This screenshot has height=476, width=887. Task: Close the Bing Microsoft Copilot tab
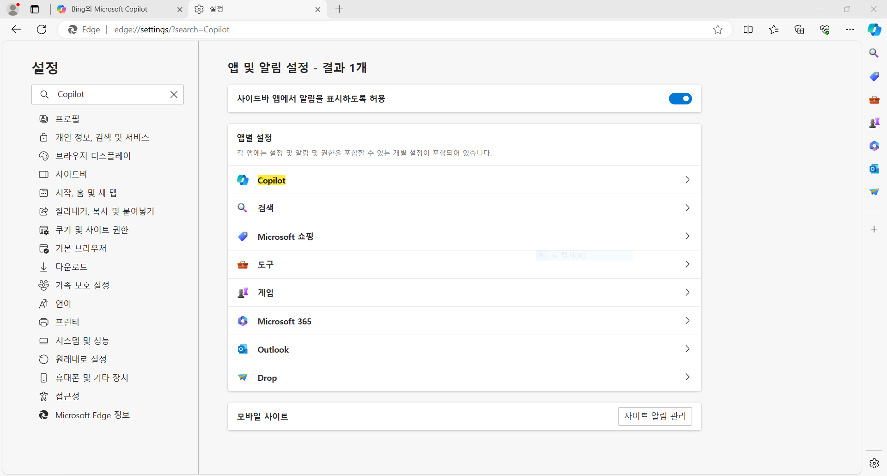(x=180, y=9)
